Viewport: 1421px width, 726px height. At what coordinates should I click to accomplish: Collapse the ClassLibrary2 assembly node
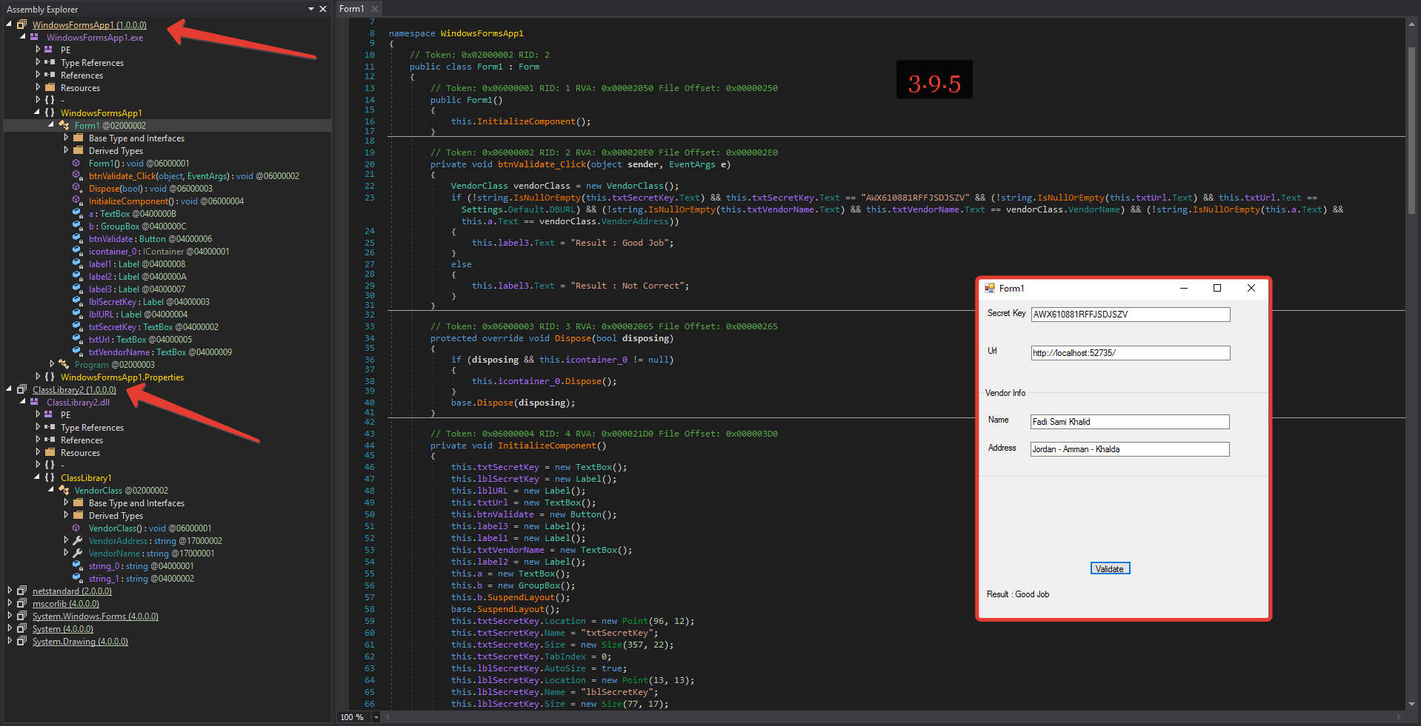[x=10, y=390]
